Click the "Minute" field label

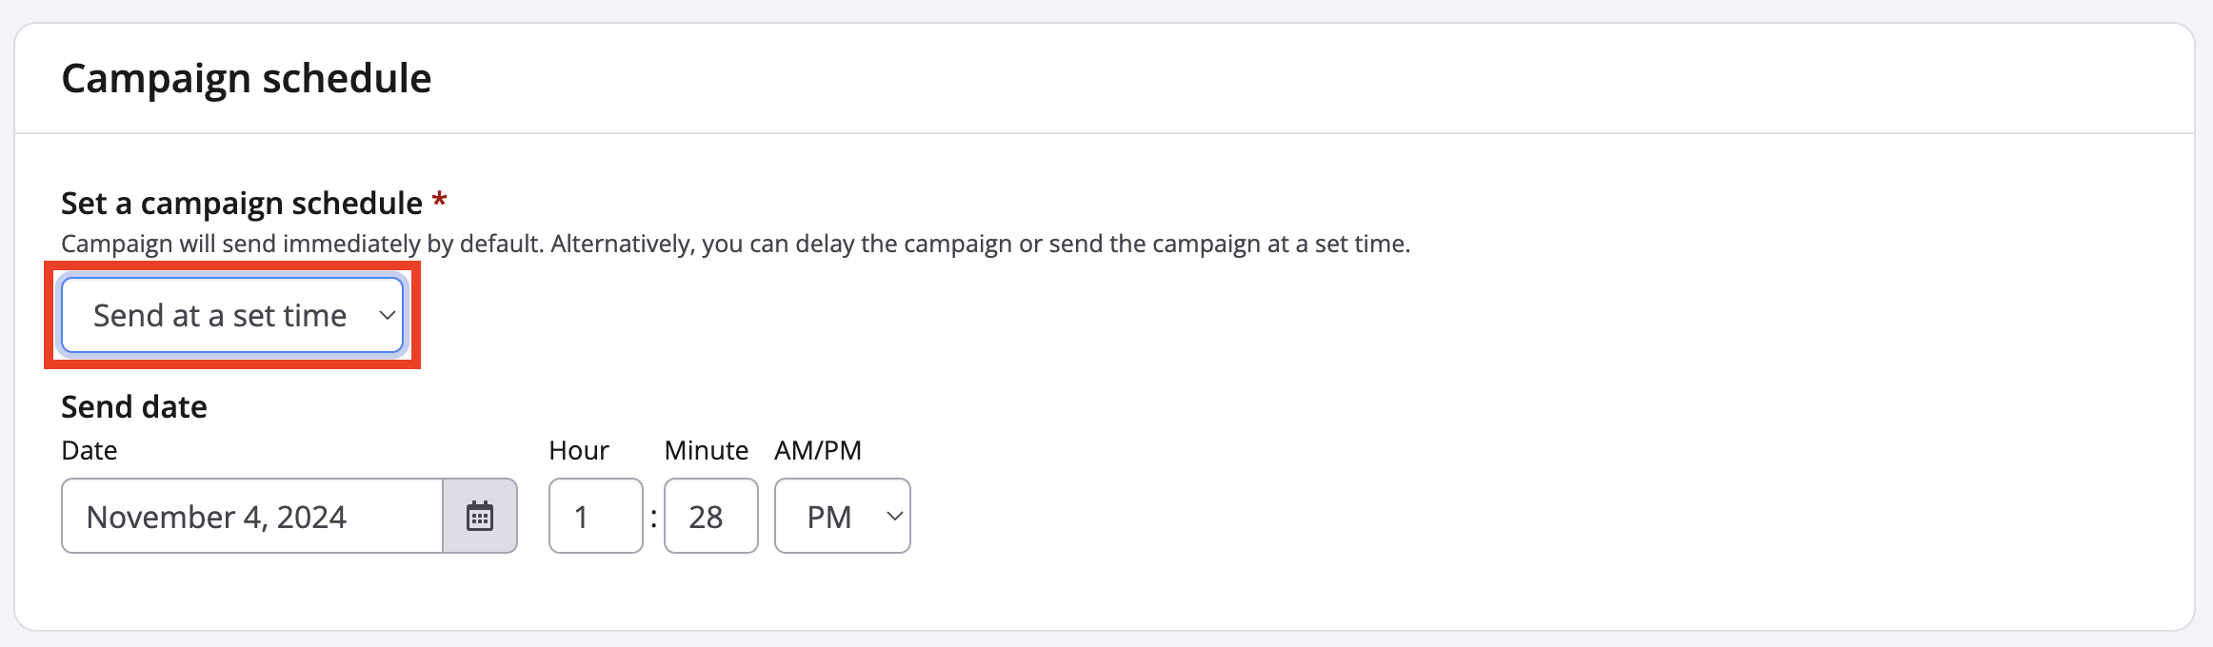coord(706,451)
